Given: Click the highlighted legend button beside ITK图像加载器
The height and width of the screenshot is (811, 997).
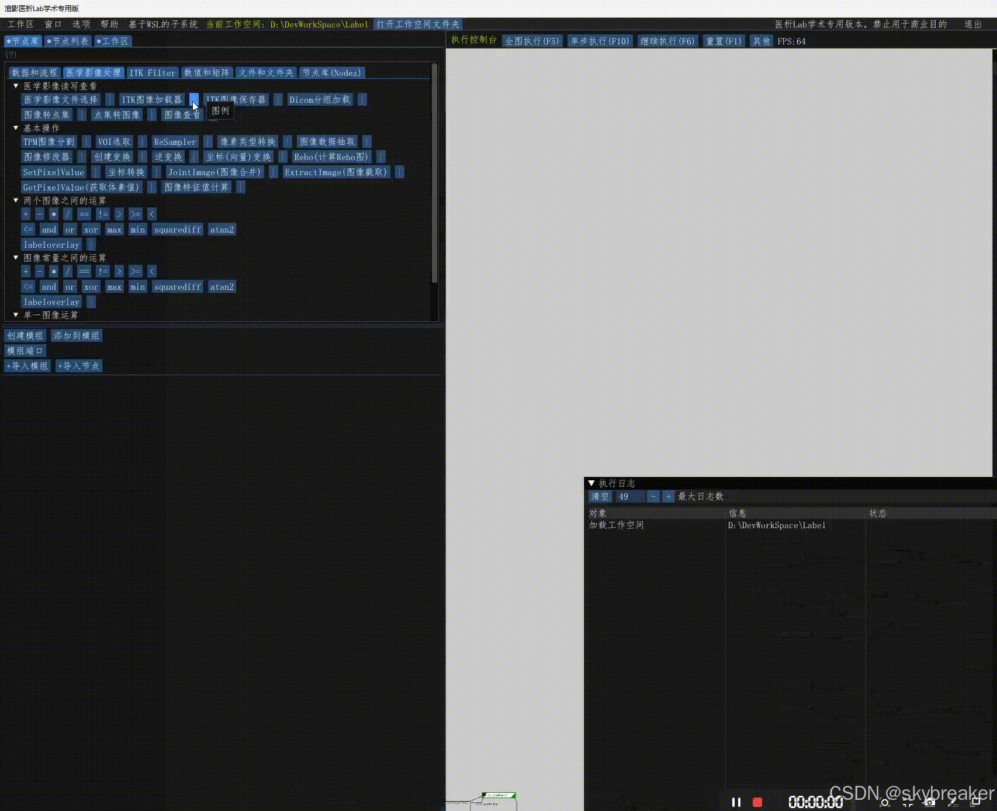Looking at the screenshot, I should tap(194, 100).
